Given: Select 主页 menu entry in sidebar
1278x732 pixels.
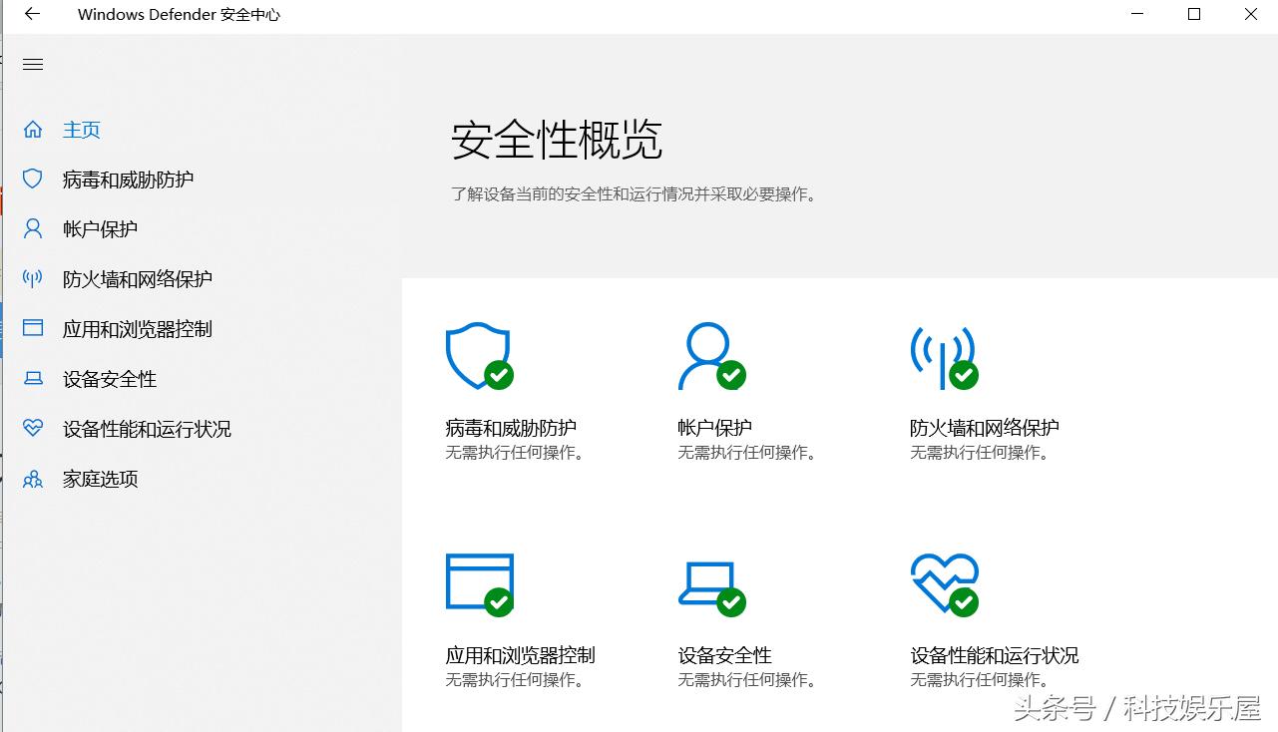Looking at the screenshot, I should point(82,130).
